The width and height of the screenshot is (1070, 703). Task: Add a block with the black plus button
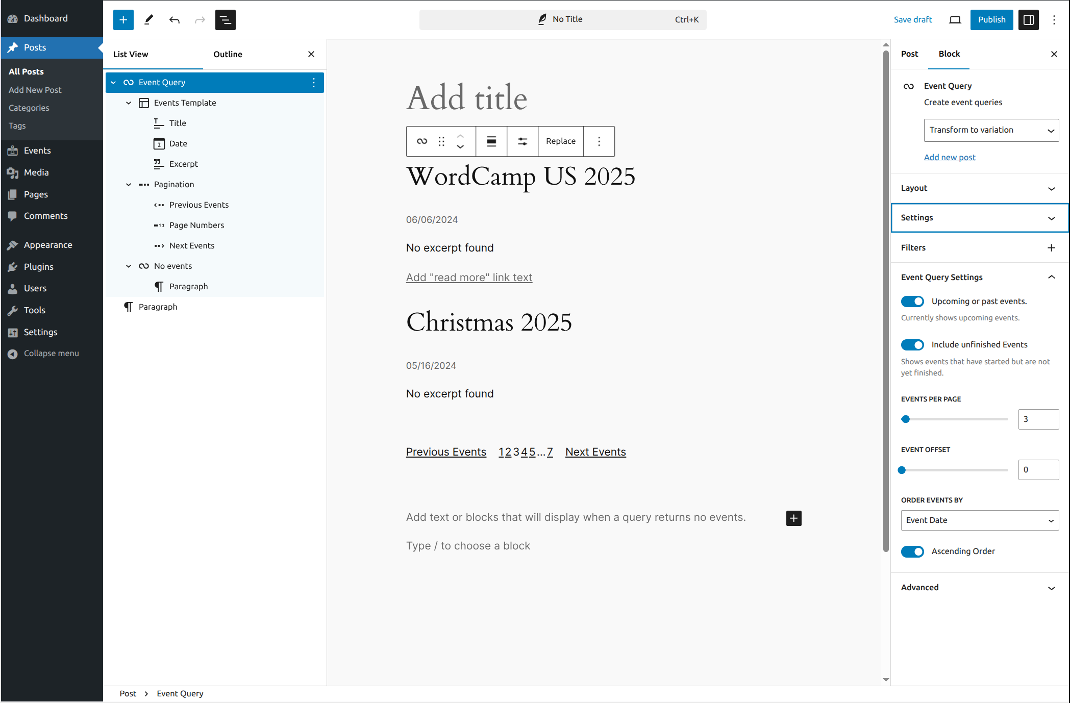(x=794, y=518)
